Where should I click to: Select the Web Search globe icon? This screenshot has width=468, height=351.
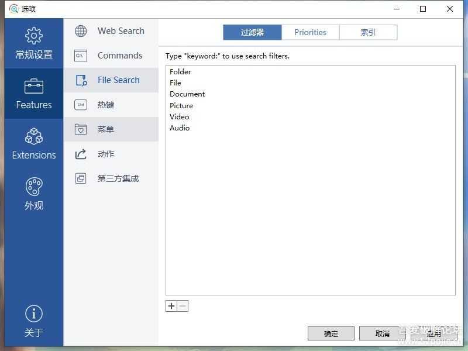[81, 31]
